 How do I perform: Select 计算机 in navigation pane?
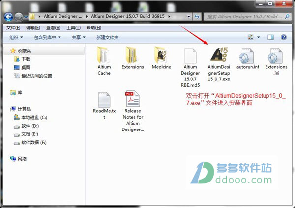coord(24,109)
